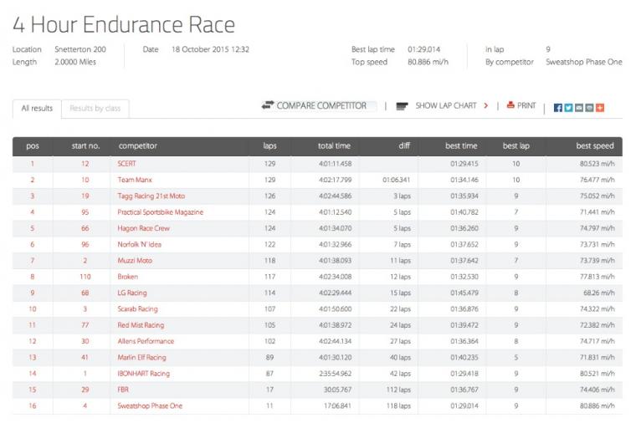Share results on Twitter

coord(569,108)
